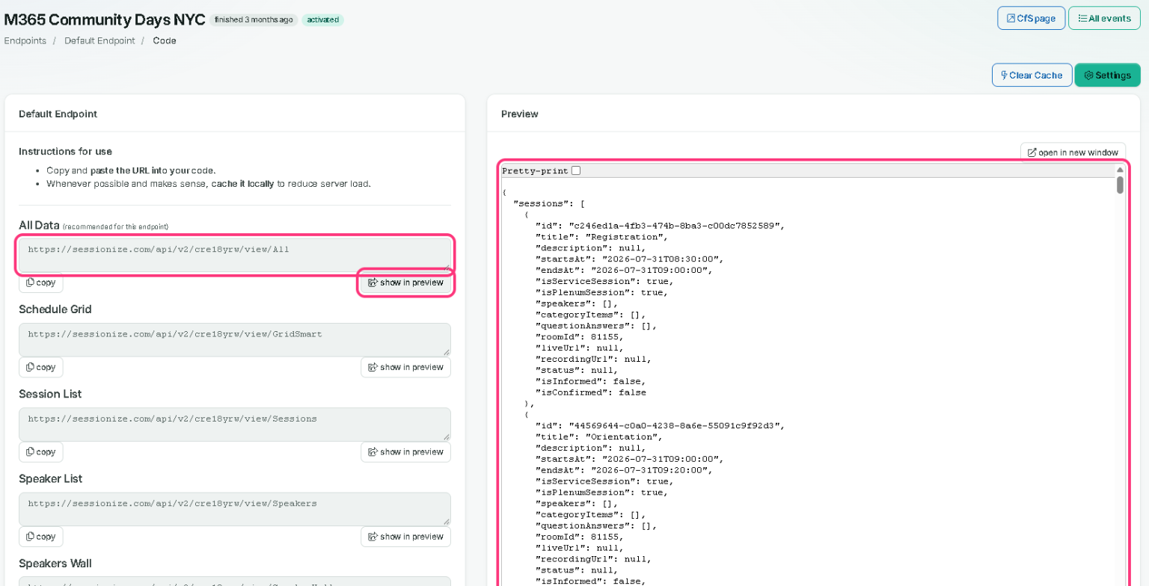Go to Default Endpoint breadcrumb
1149x586 pixels.
click(x=99, y=40)
